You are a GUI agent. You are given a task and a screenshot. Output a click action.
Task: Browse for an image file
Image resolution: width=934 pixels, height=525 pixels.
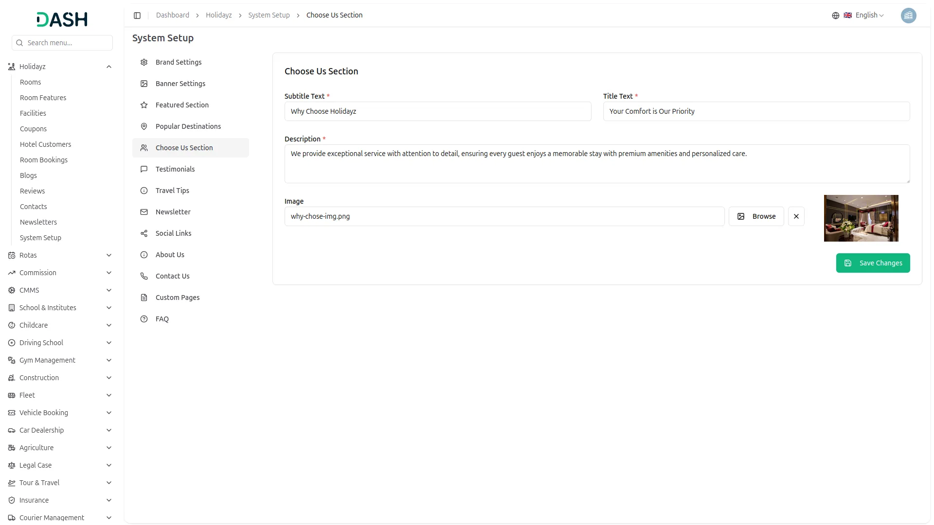[756, 216]
